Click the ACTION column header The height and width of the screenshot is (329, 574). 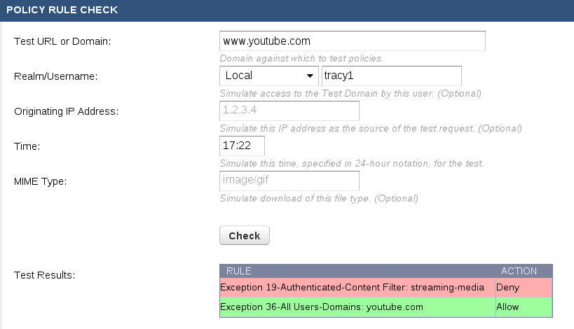[x=519, y=271]
